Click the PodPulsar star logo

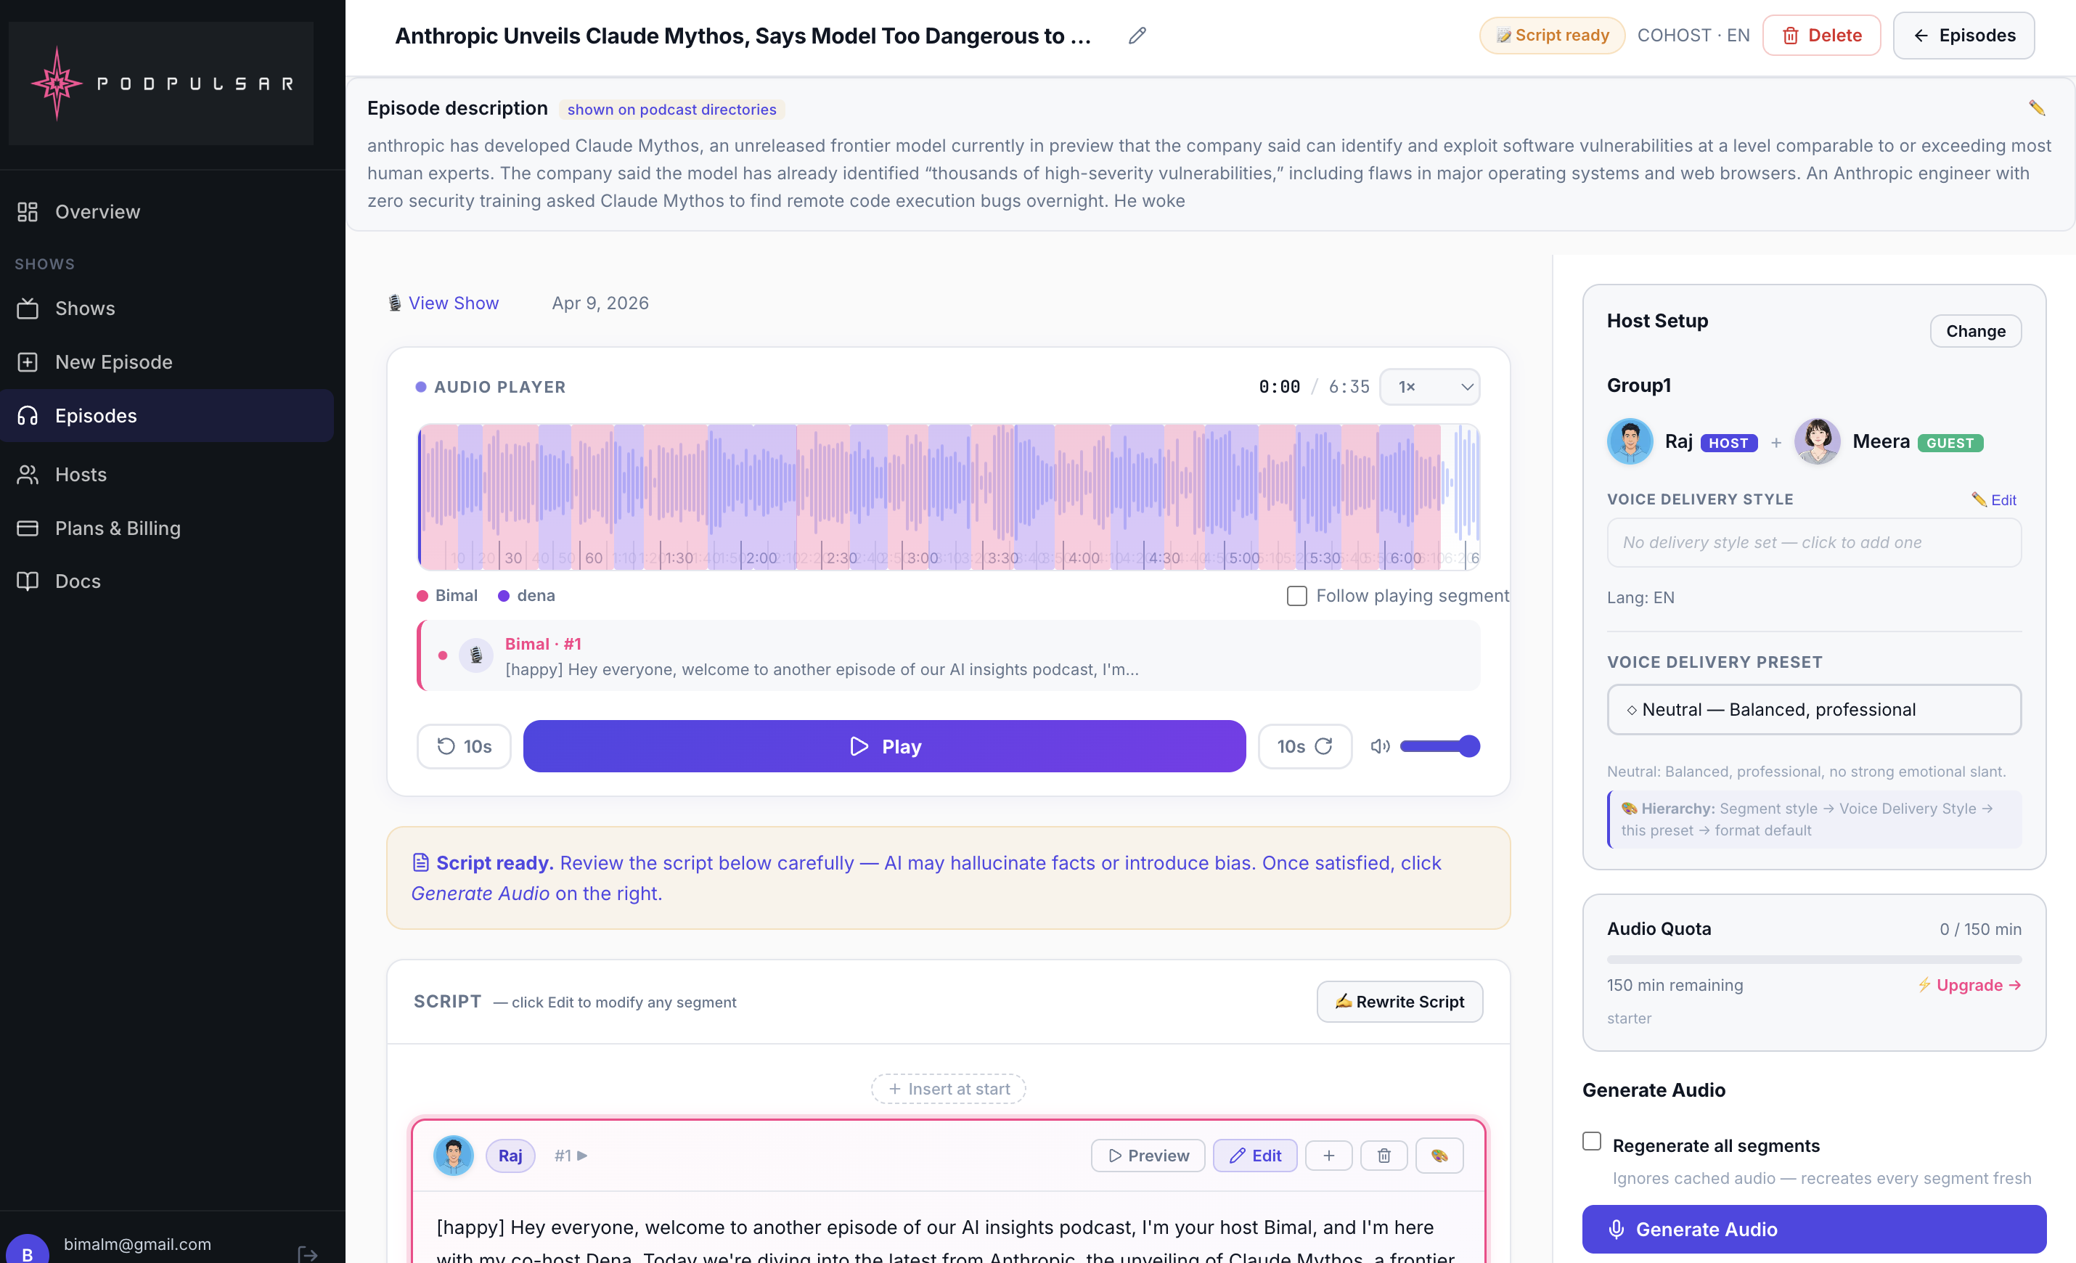pyautogui.click(x=57, y=83)
